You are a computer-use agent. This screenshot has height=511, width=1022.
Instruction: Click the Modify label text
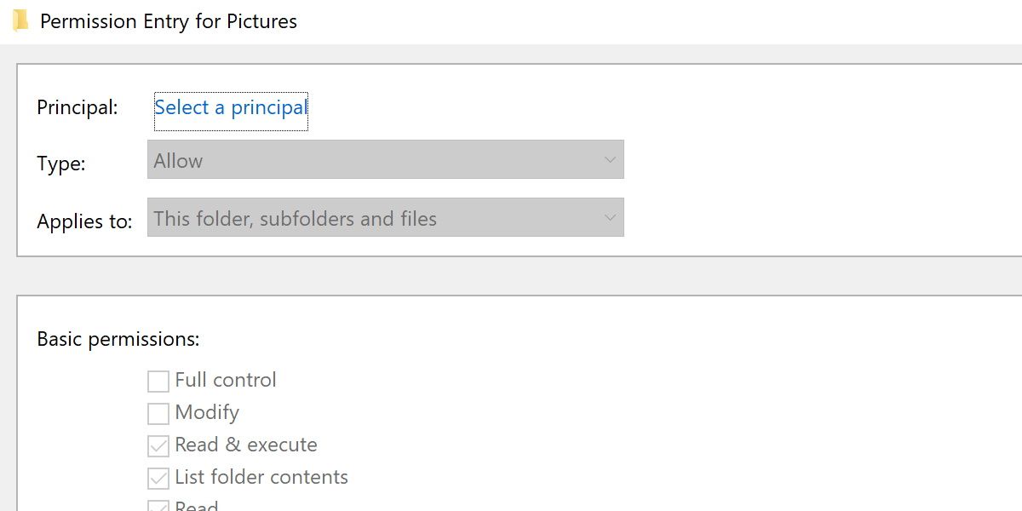[205, 413]
